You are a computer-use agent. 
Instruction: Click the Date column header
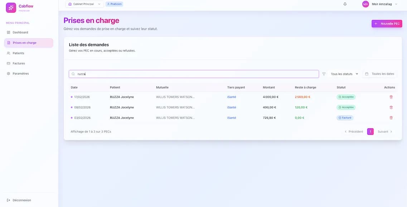tap(74, 88)
